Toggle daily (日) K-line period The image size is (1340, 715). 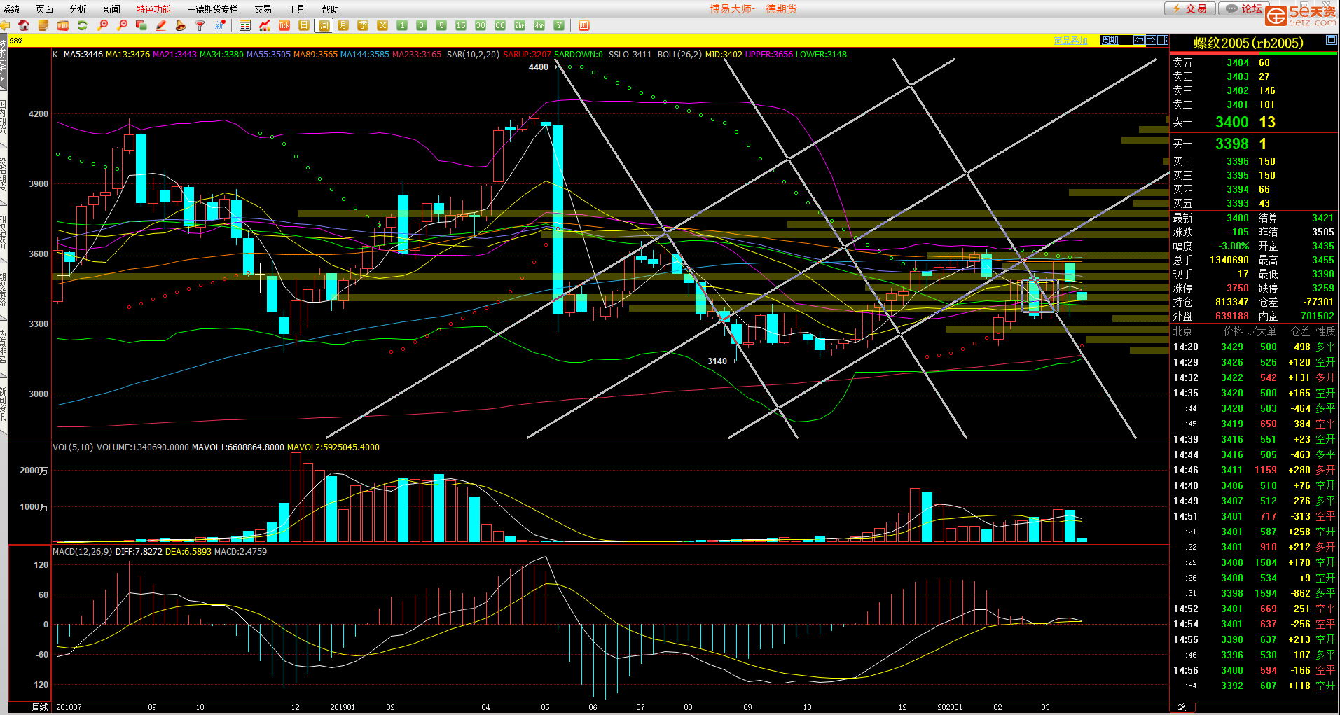(x=303, y=25)
